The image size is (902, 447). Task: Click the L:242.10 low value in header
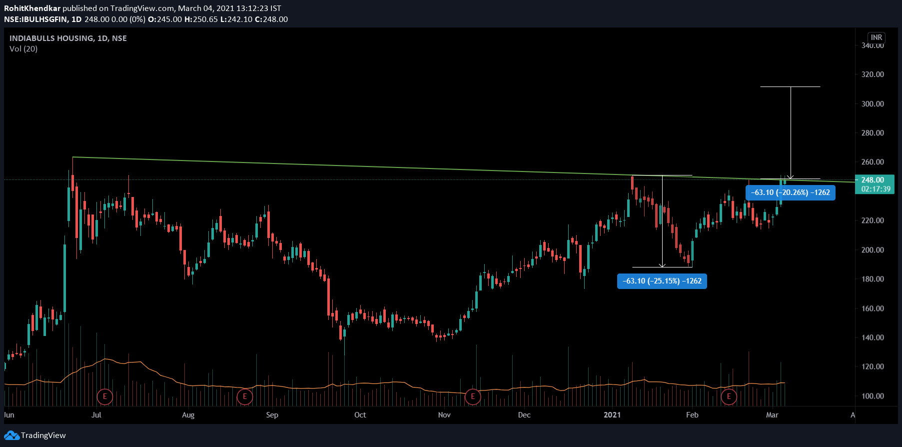coord(236,19)
